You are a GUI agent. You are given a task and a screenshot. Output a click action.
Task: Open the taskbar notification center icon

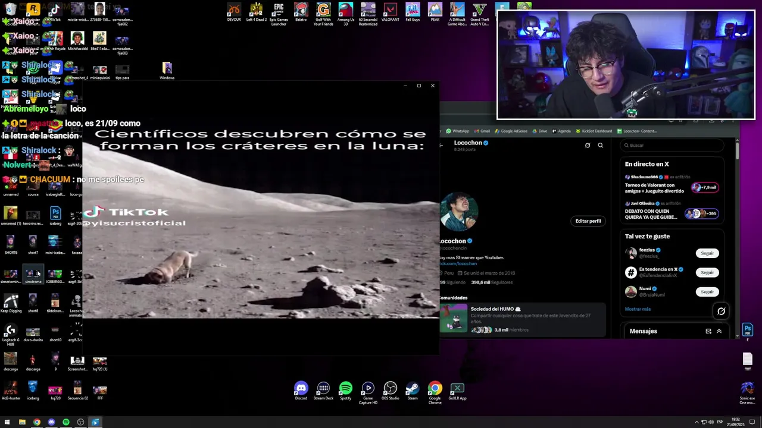tap(752, 422)
